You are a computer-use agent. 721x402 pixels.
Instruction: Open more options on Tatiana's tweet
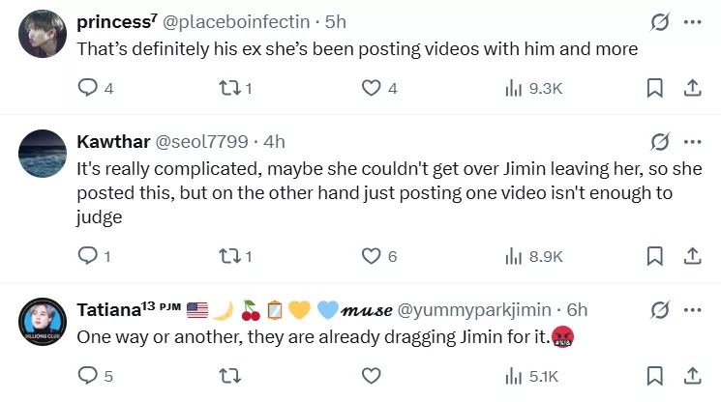click(692, 310)
